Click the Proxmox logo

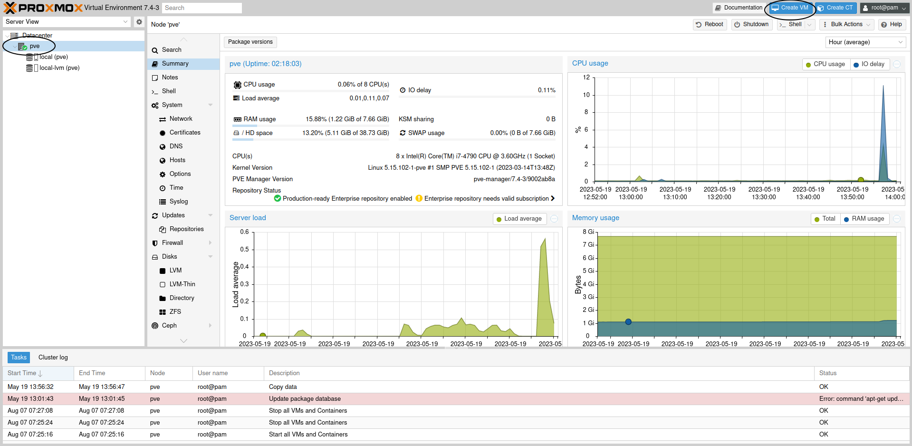pyautogui.click(x=43, y=8)
